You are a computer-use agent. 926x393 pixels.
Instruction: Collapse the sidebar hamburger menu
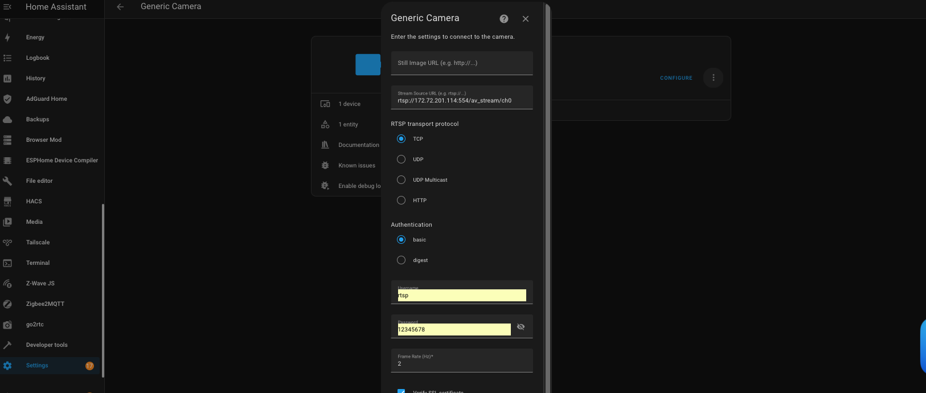click(x=7, y=7)
